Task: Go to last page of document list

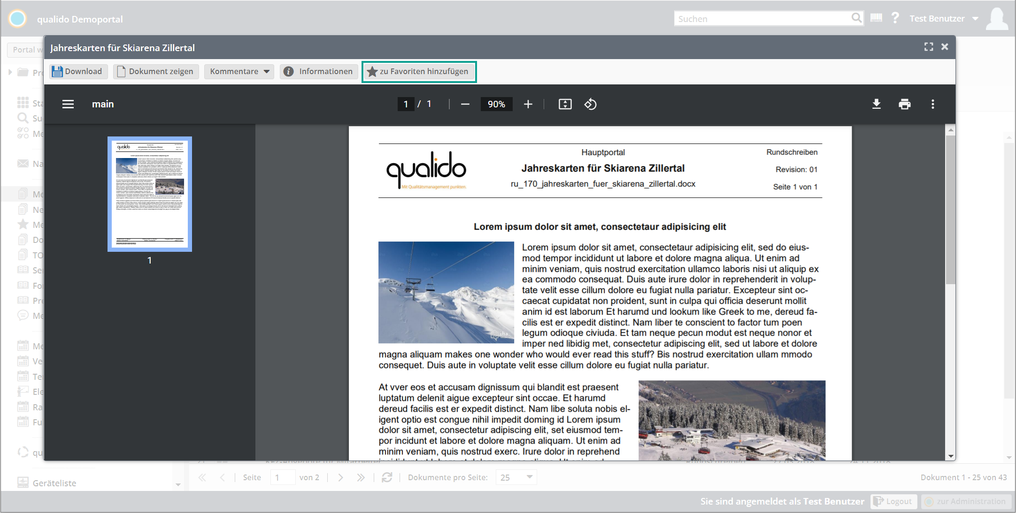Action: (361, 477)
